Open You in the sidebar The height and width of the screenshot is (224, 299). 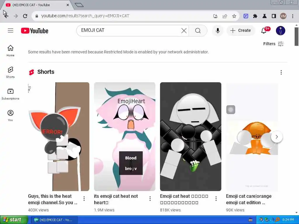click(11, 116)
